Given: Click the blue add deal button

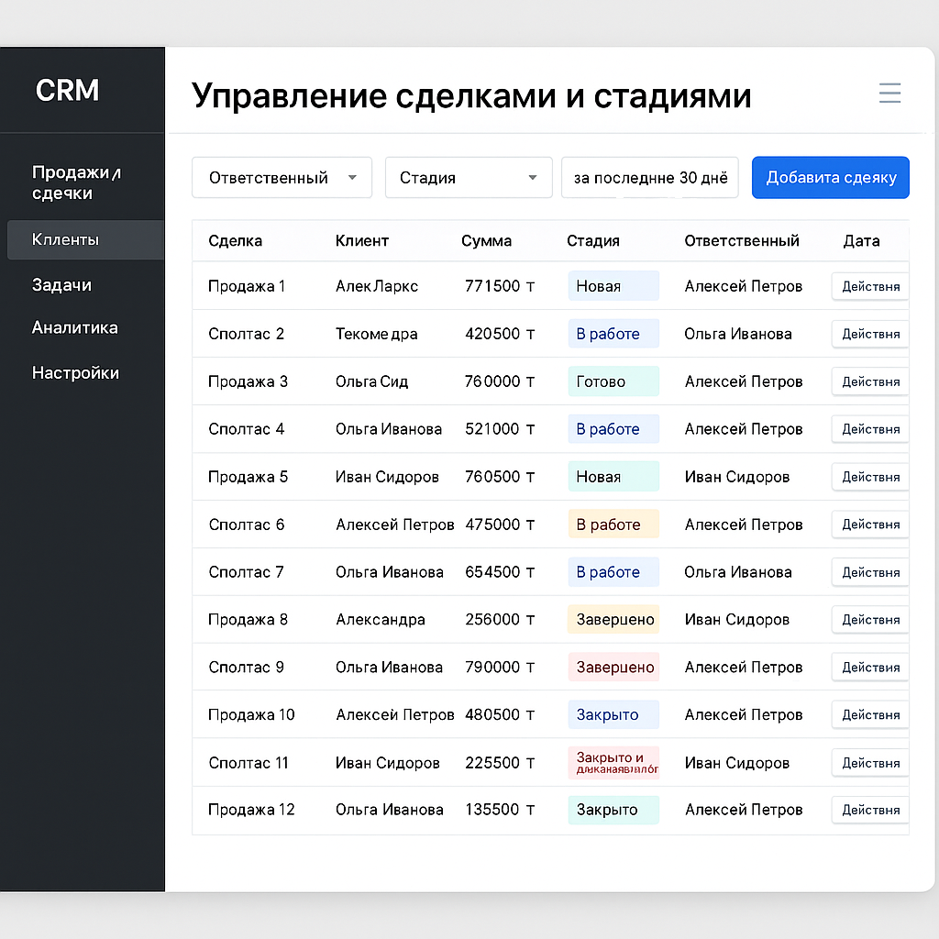Looking at the screenshot, I should (831, 177).
